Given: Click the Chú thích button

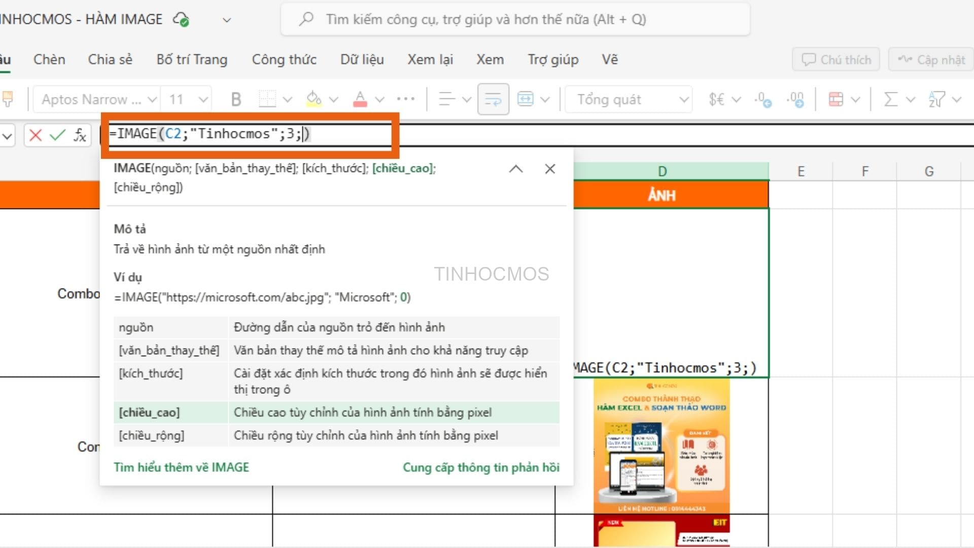Looking at the screenshot, I should (836, 60).
